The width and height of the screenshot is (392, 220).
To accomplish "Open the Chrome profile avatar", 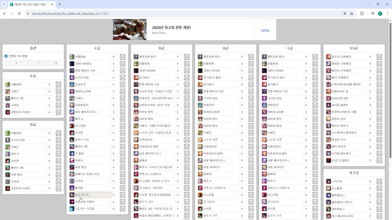I will click(380, 13).
